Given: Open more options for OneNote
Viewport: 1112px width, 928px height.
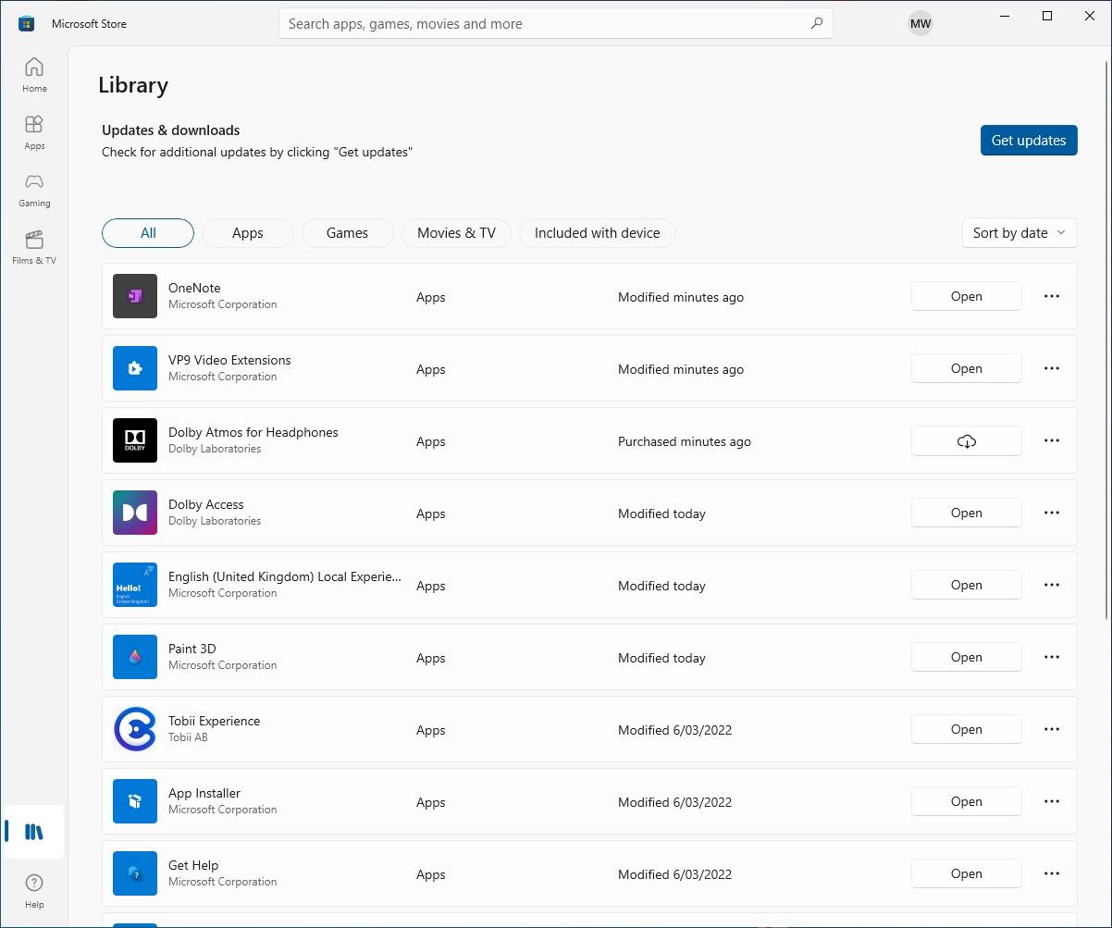Looking at the screenshot, I should 1052,296.
